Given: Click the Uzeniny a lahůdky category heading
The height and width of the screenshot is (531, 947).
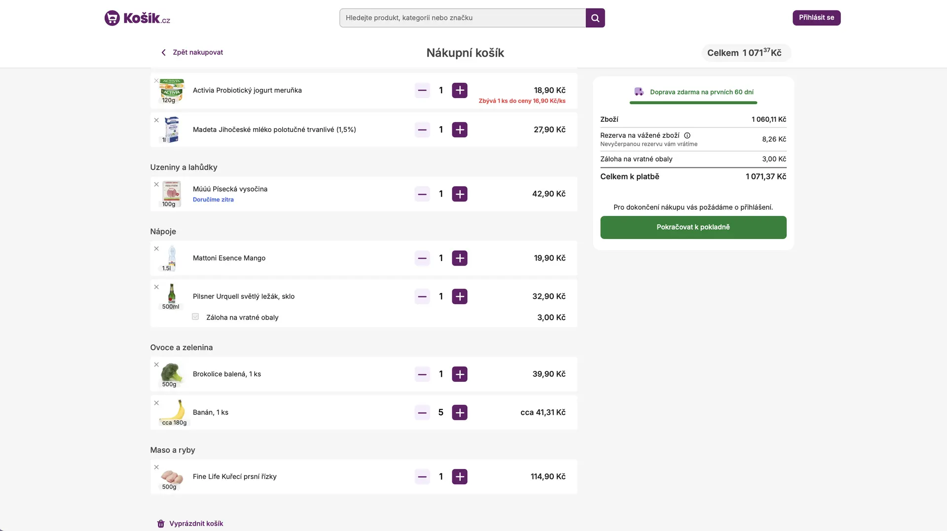Looking at the screenshot, I should coord(183,167).
